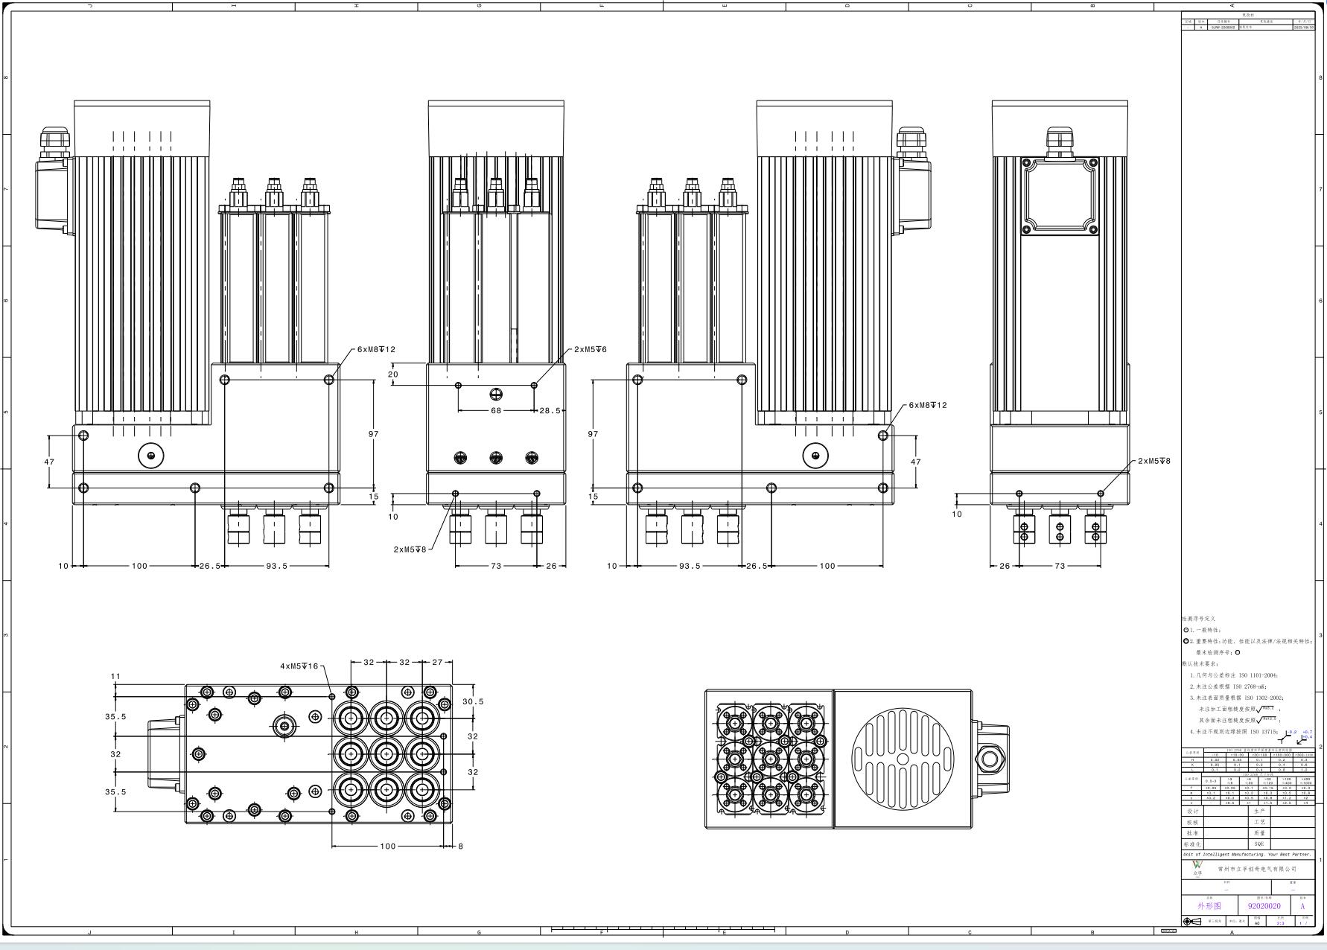
Task: Select the 最末检测序号 circle marker
Action: point(1237,652)
